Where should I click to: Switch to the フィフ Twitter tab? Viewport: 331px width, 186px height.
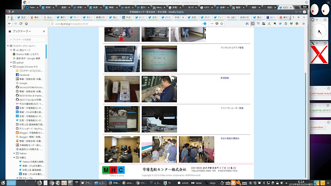tap(218, 18)
